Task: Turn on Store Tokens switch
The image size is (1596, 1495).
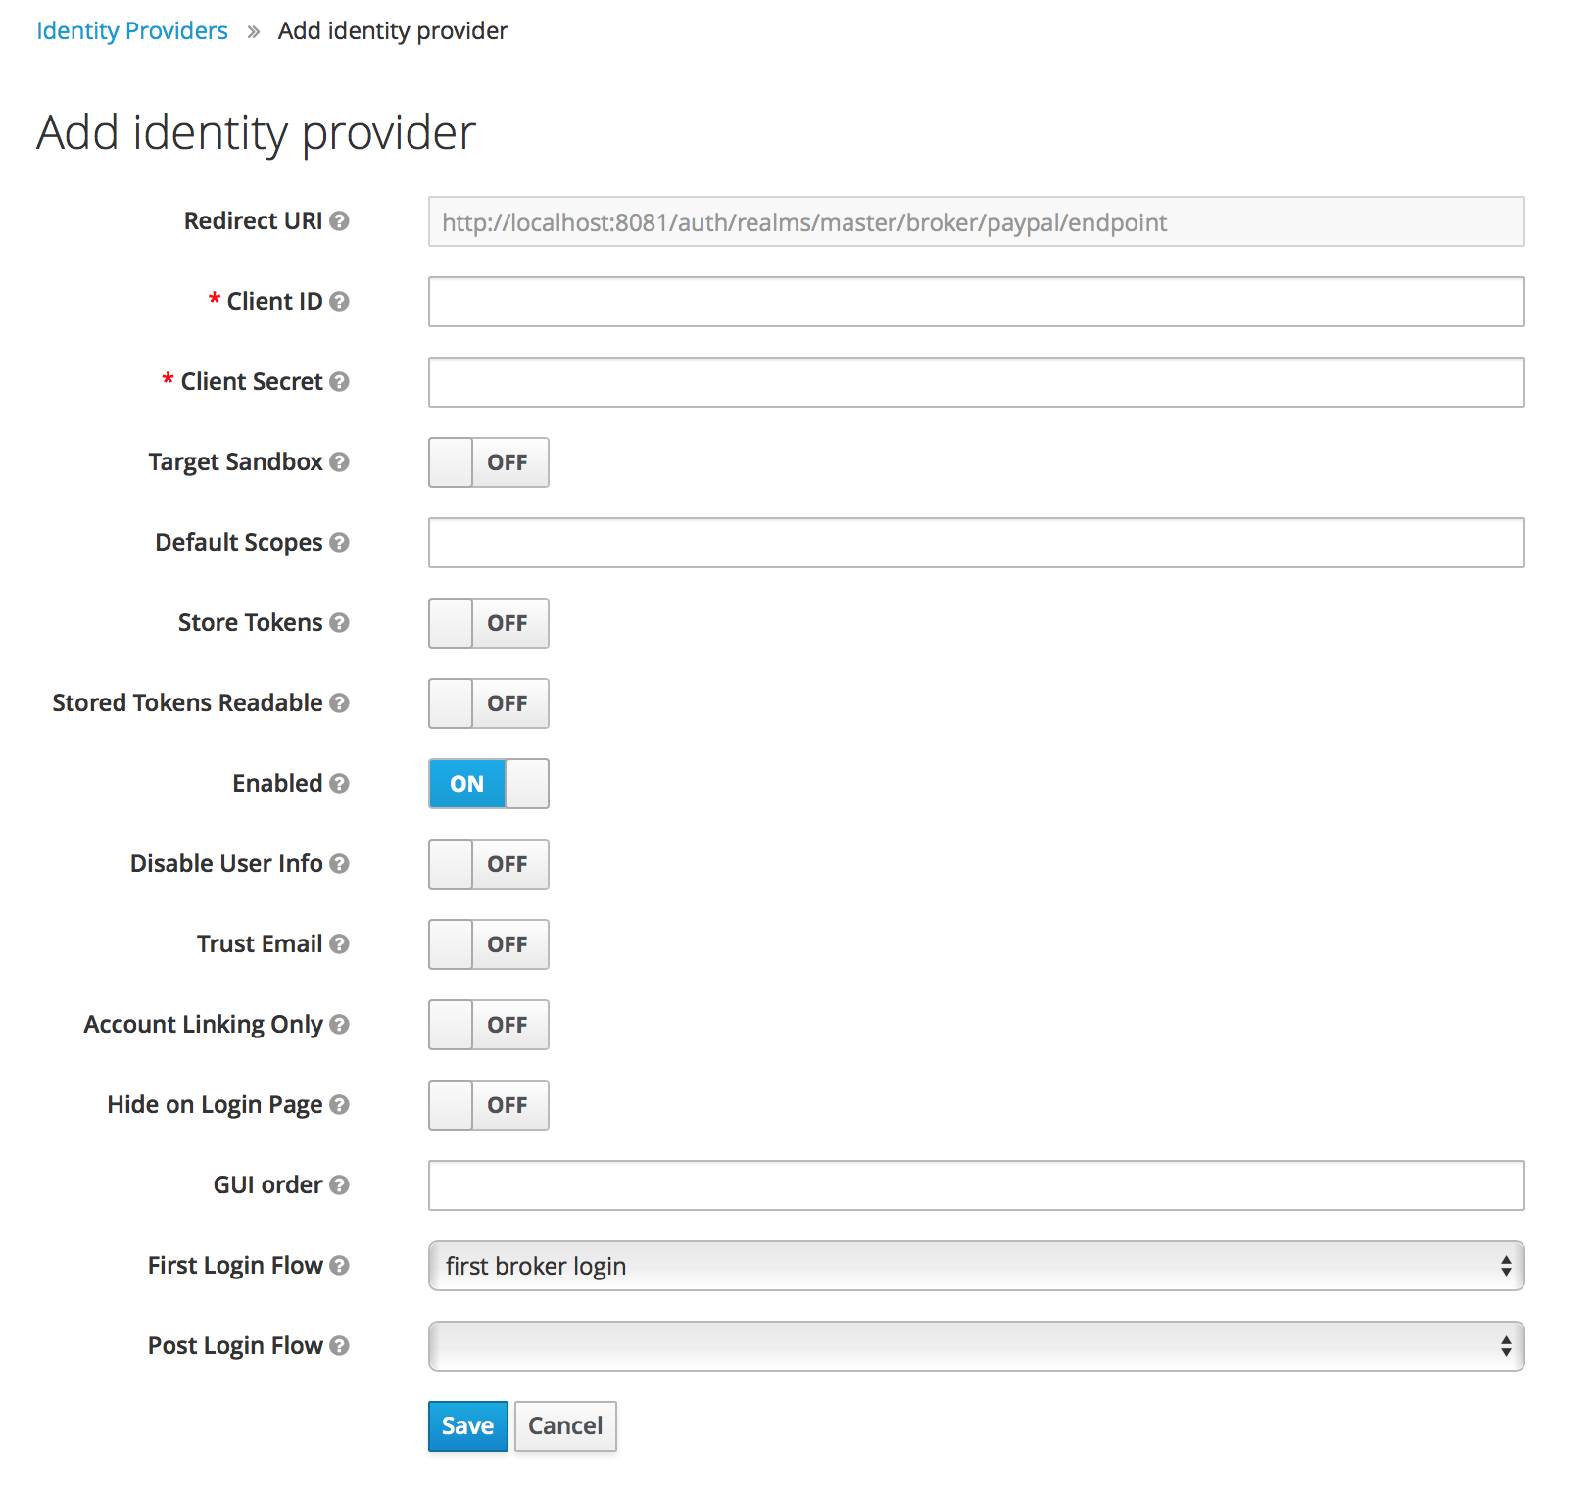Action: point(488,623)
